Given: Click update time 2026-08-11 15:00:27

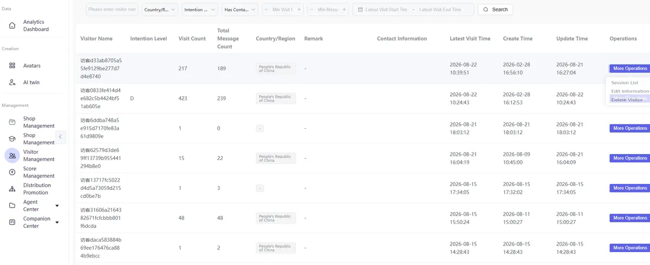Looking at the screenshot, I should (570, 218).
